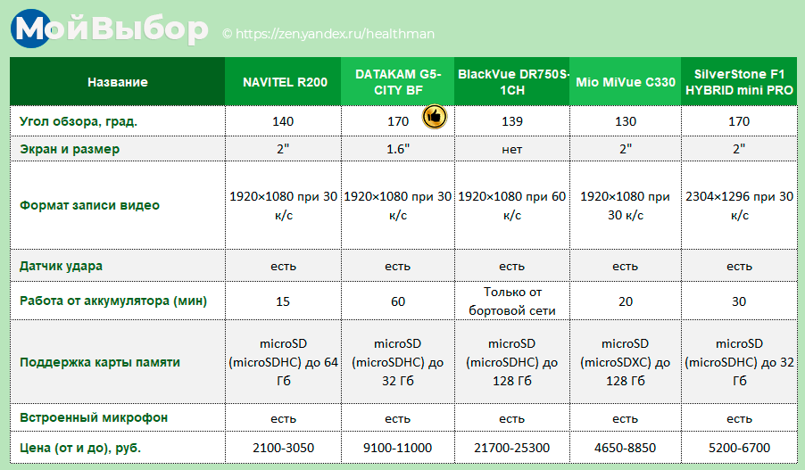805x470 pixels.
Task: Click the Работа от аккумулятора (мин) row label
Action: click(x=113, y=301)
